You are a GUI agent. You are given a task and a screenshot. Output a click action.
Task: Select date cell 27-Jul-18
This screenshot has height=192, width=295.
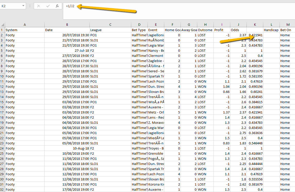(67, 50)
